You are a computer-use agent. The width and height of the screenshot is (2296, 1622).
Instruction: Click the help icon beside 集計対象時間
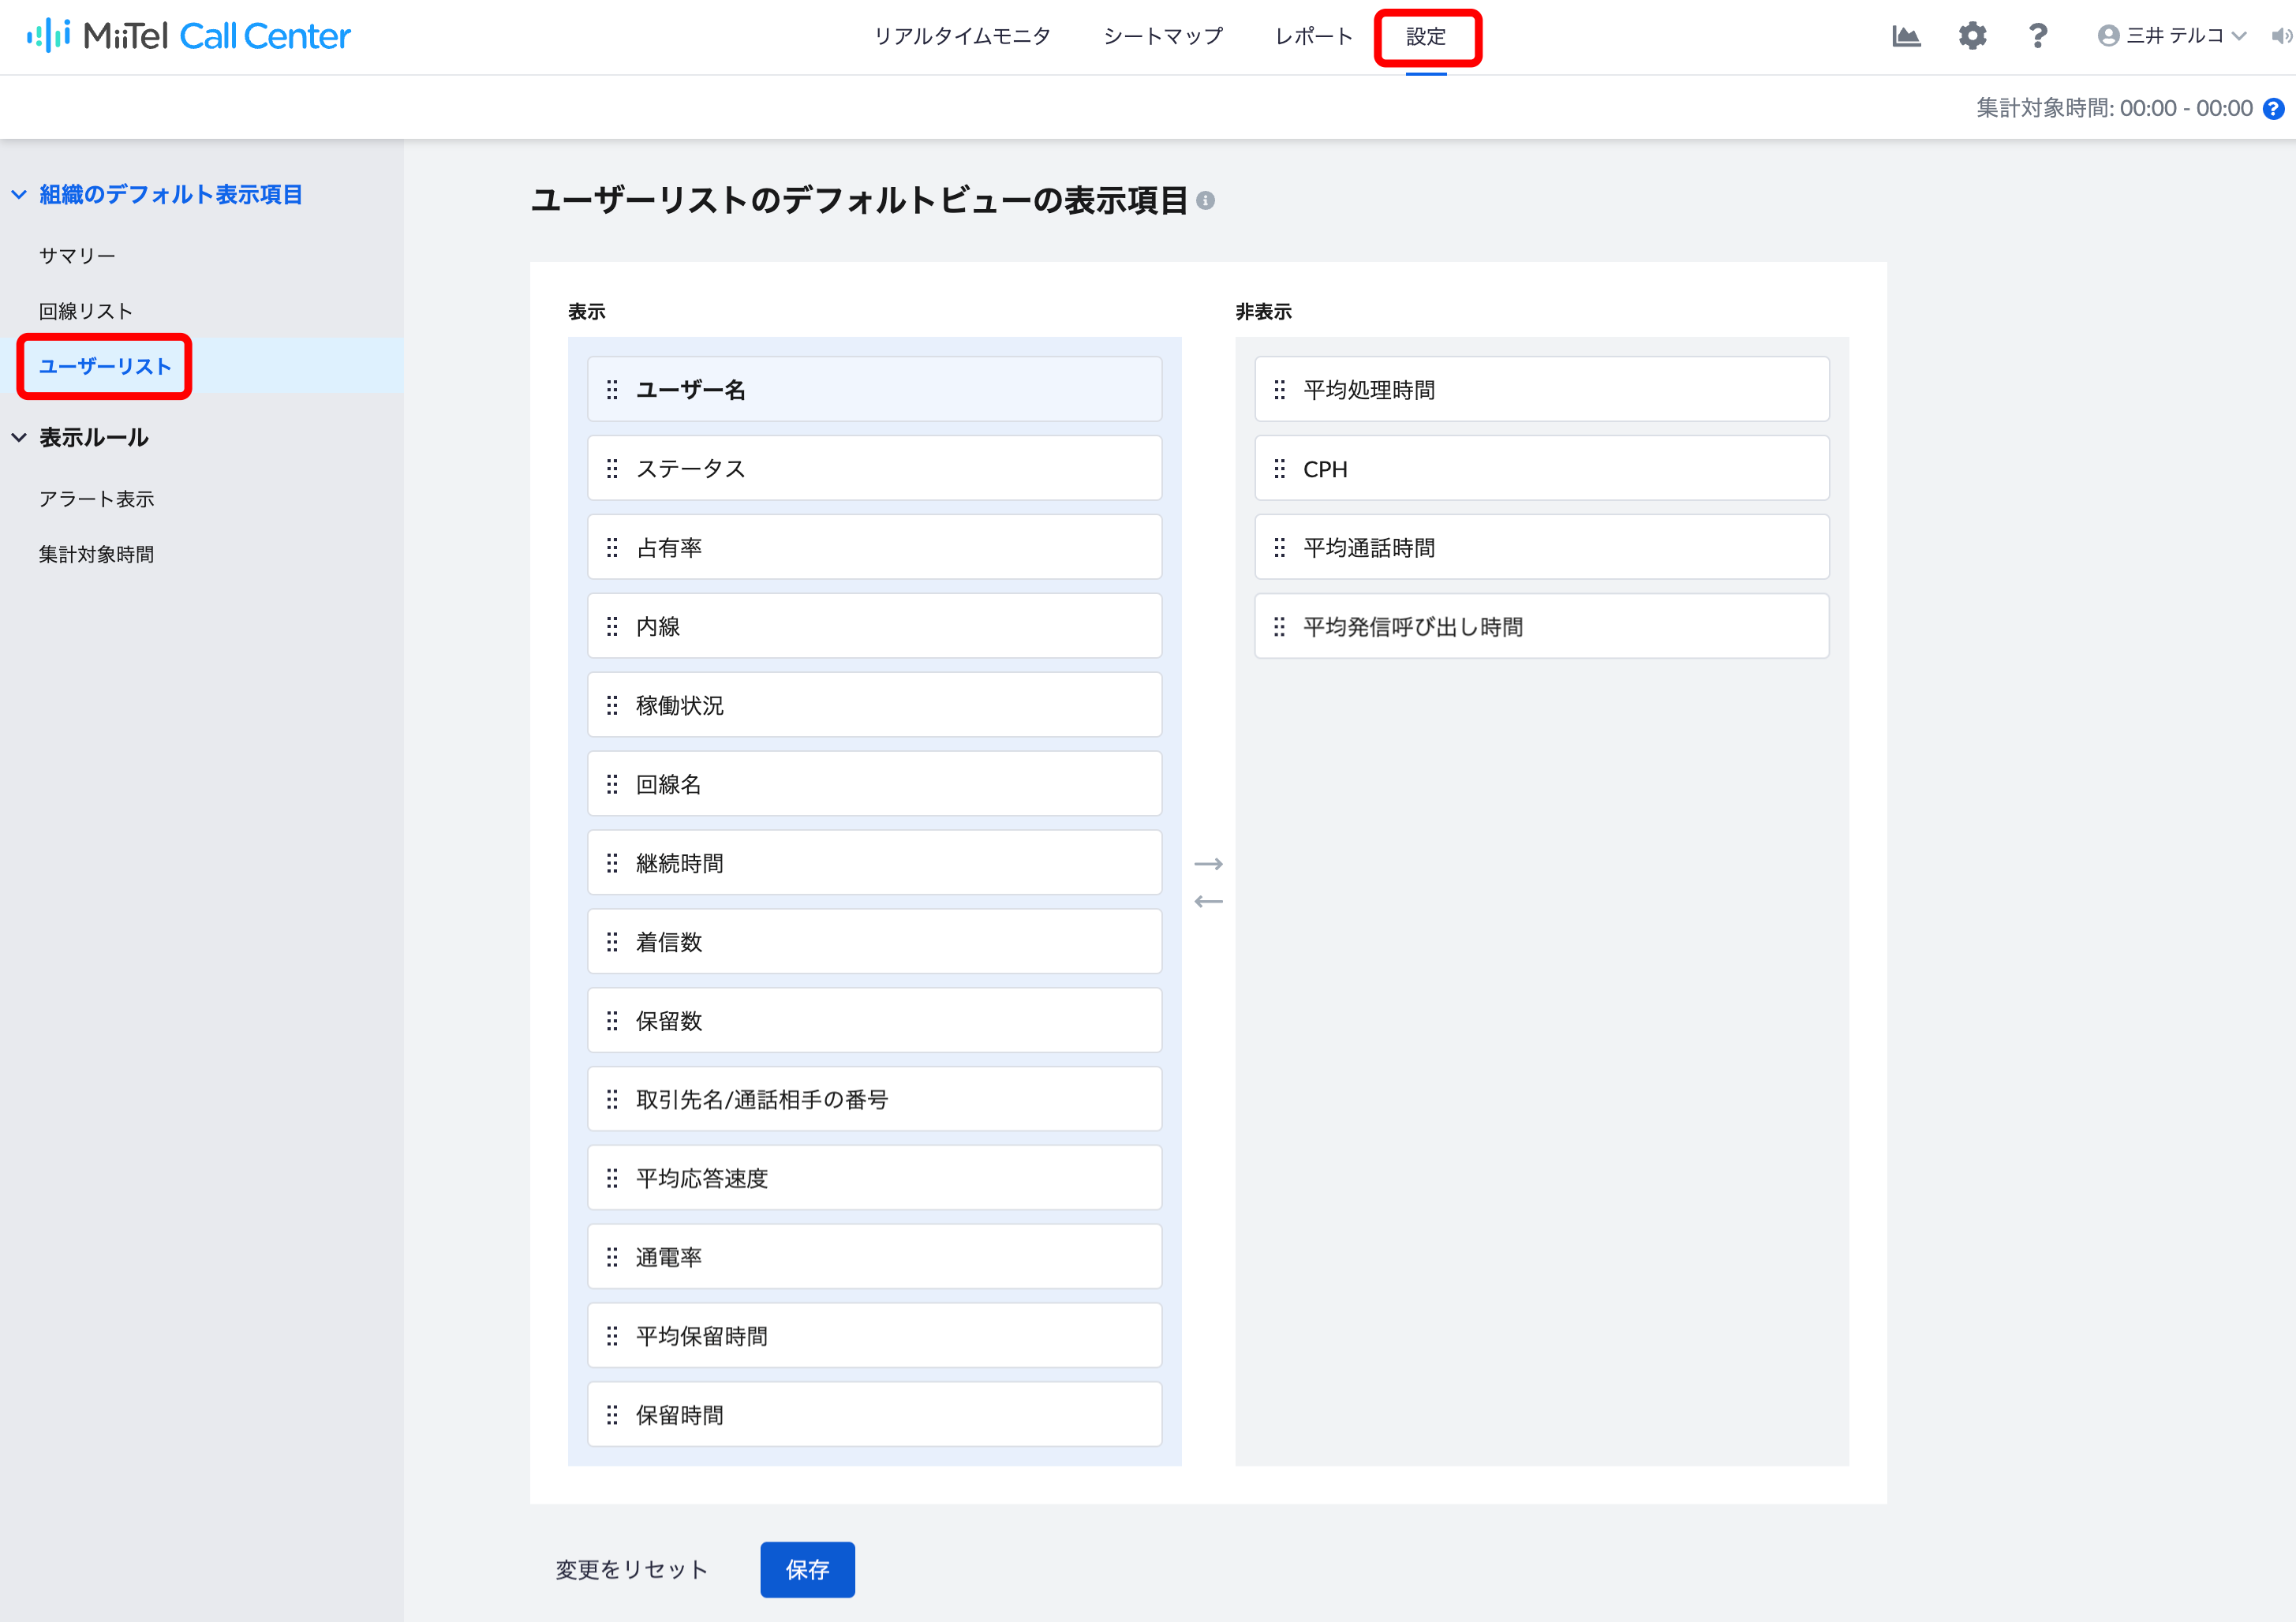(2273, 108)
